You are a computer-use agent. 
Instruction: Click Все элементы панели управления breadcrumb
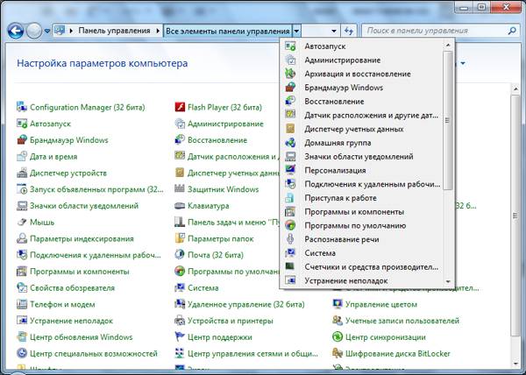pos(228,32)
